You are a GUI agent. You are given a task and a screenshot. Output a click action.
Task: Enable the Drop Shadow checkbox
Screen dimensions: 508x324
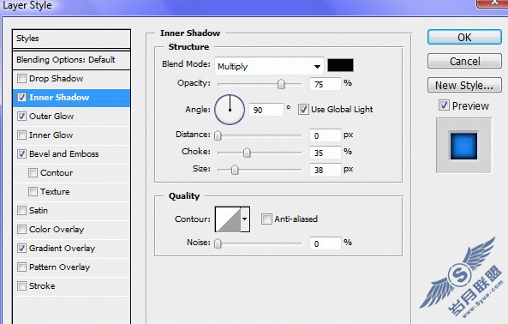tap(21, 78)
